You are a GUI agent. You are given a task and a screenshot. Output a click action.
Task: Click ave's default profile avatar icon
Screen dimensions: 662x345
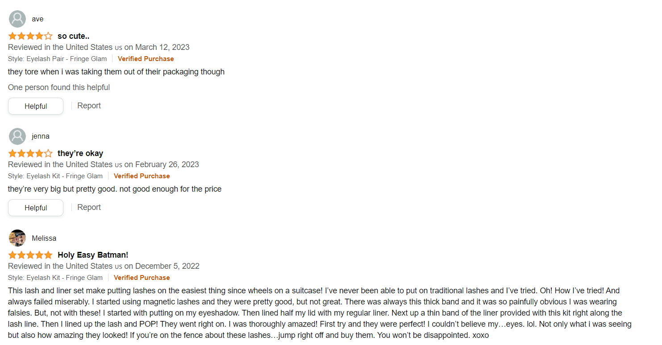pos(17,19)
